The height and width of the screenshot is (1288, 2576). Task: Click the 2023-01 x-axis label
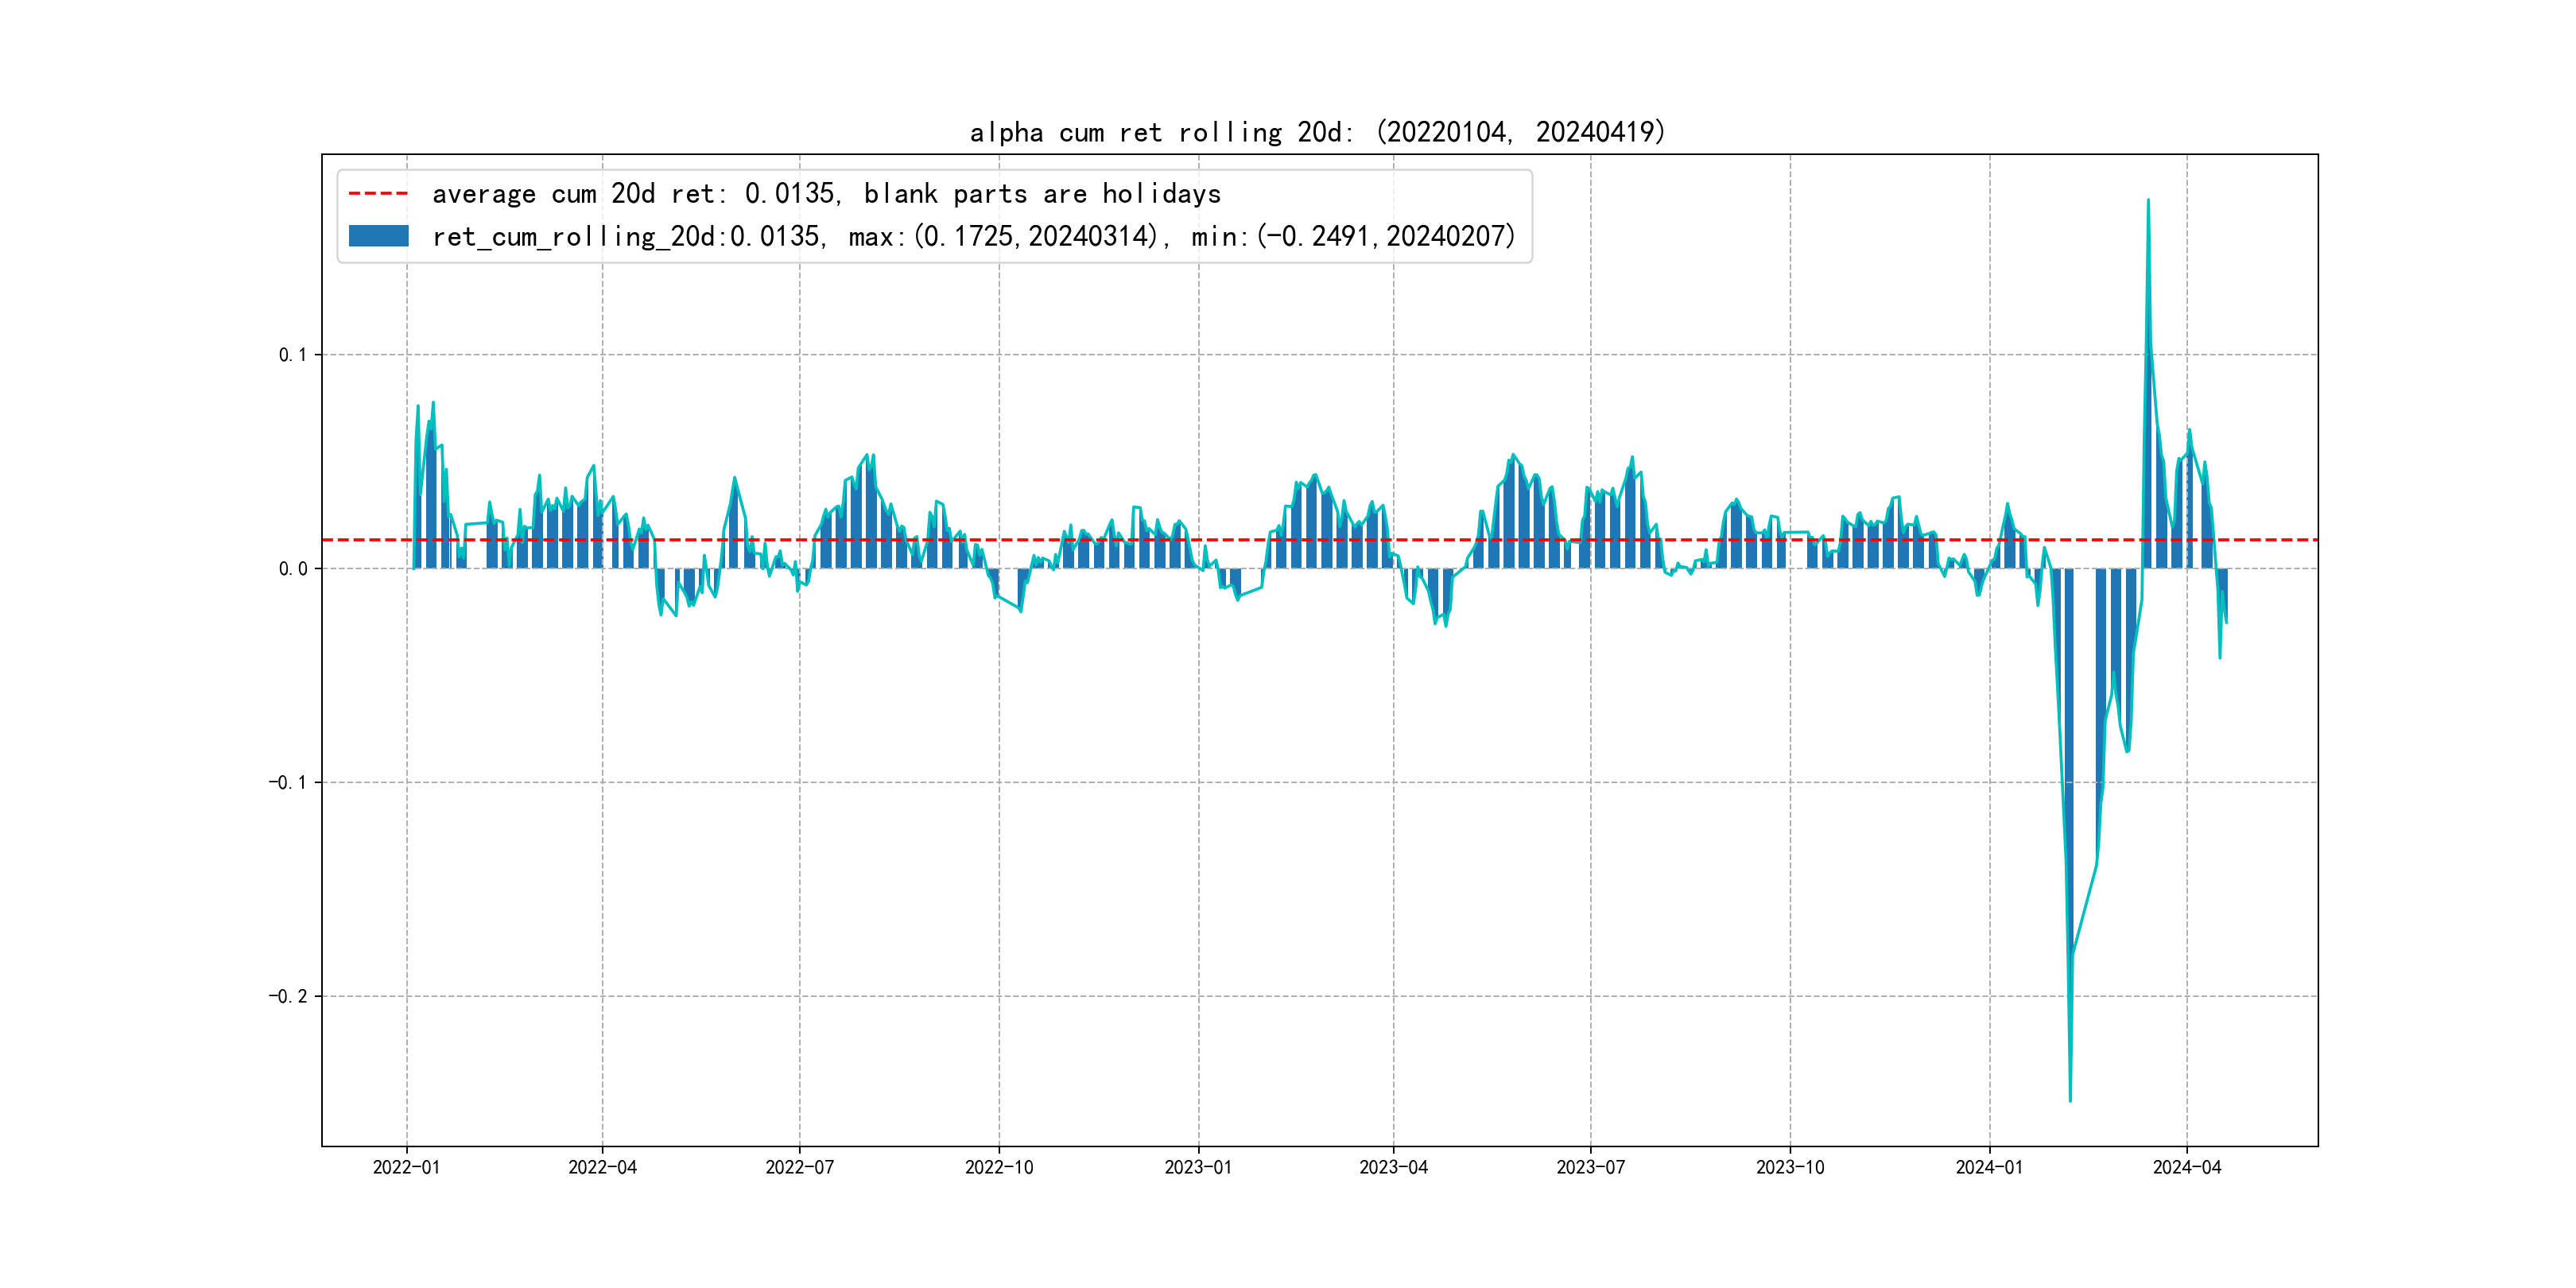click(1198, 1167)
